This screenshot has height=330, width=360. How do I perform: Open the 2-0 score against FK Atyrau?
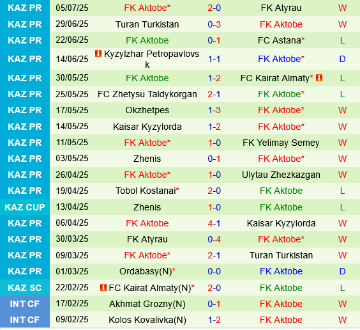coord(214,8)
